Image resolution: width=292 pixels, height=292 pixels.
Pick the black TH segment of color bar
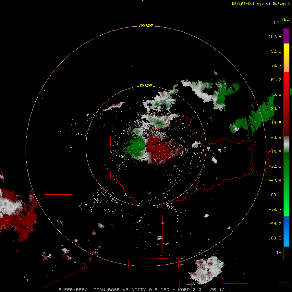(x=286, y=253)
